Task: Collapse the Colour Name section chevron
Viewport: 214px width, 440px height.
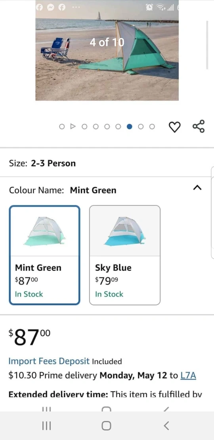Action: coord(197,187)
